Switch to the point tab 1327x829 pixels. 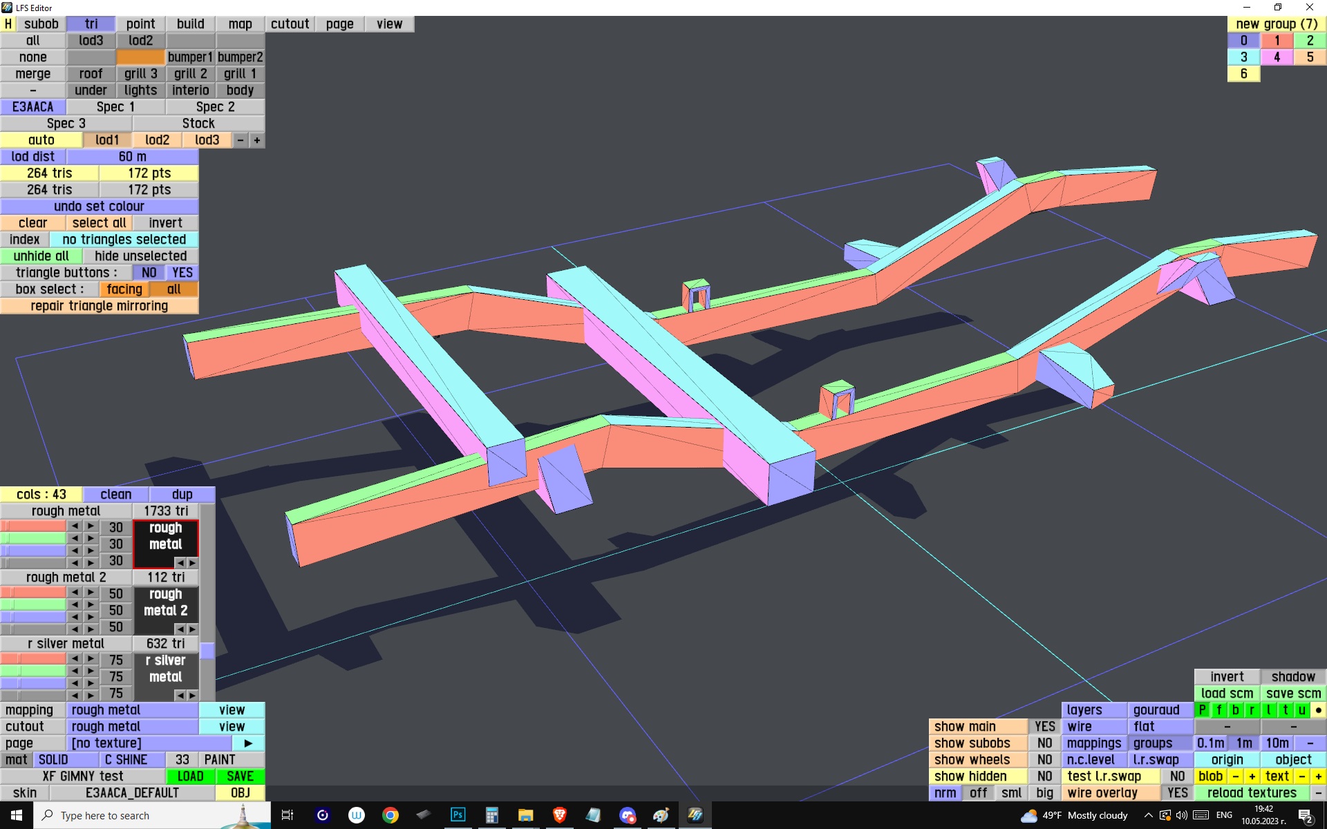pyautogui.click(x=140, y=24)
